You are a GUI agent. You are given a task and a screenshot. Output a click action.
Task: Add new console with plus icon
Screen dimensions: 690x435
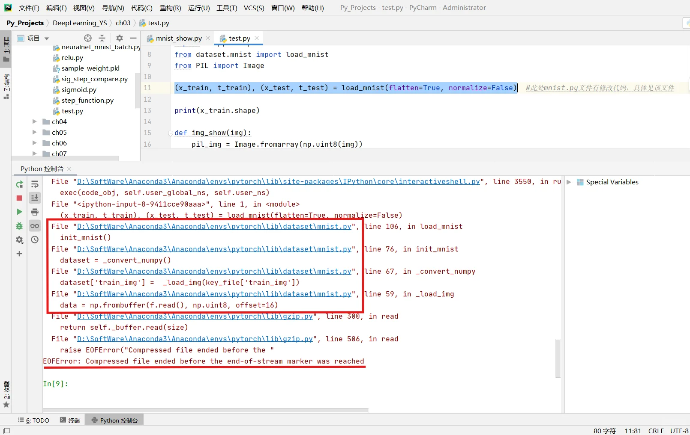coord(19,254)
